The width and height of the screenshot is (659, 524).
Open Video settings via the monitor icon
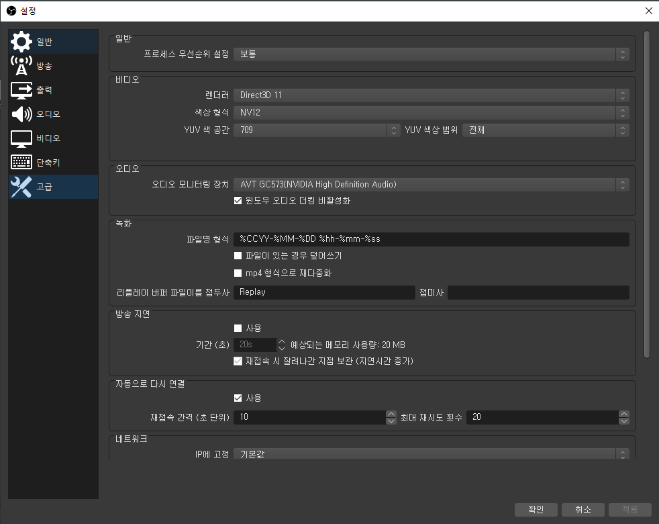pyautogui.click(x=21, y=138)
